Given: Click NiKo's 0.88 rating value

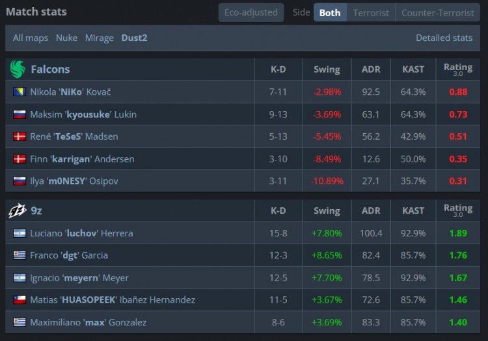Looking at the screenshot, I should click(458, 92).
